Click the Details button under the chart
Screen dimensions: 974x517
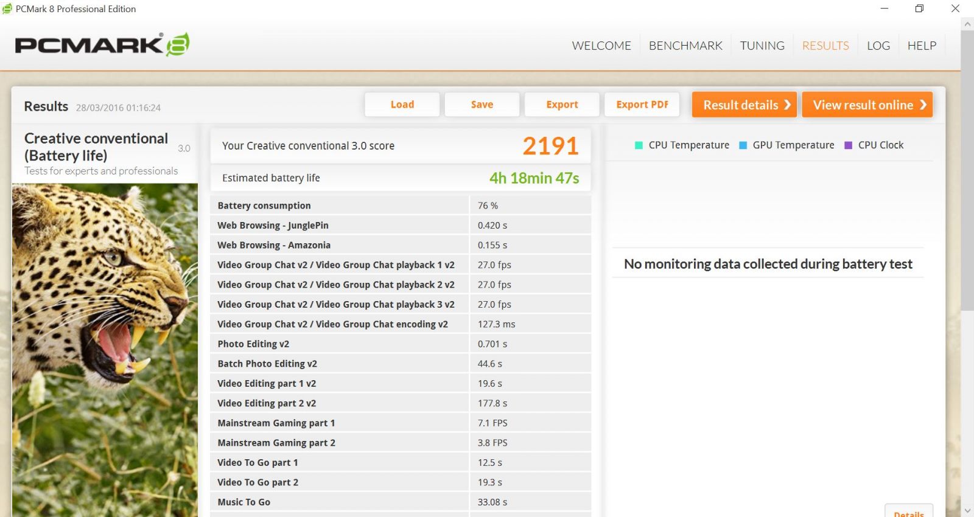[x=908, y=512]
